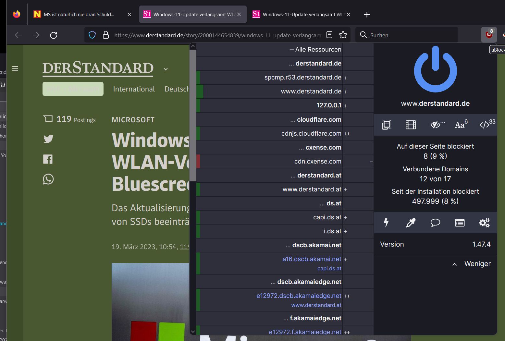Open element picker eyedropper icon

(411, 223)
